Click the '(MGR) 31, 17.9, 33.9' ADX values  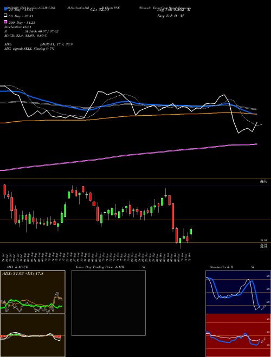coord(56,44)
